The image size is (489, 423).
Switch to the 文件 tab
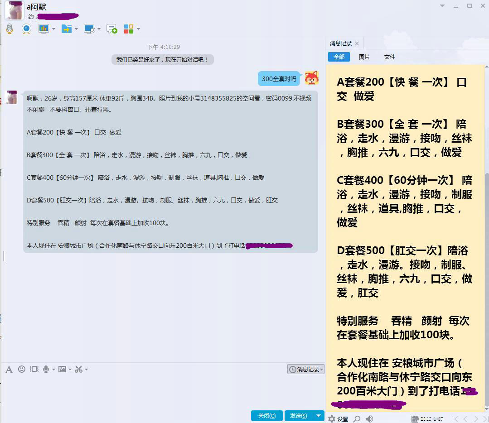389,57
